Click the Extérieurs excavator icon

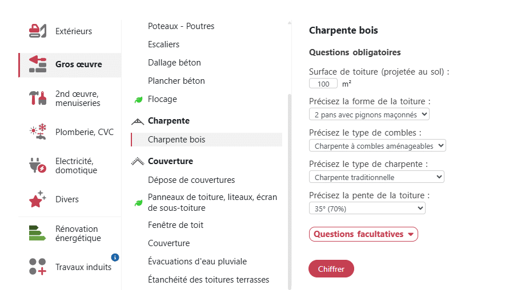pyautogui.click(x=38, y=31)
